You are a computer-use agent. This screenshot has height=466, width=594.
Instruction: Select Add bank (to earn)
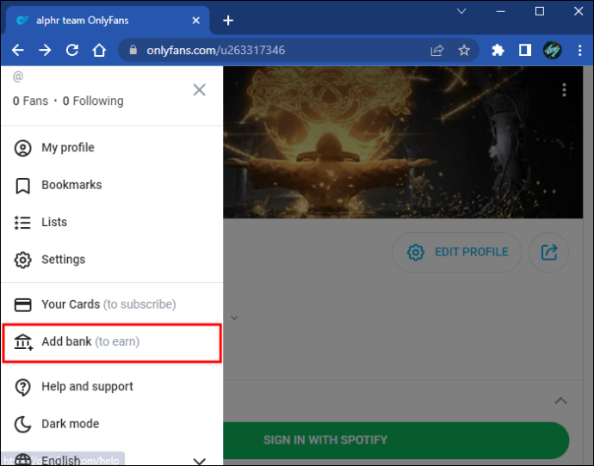(112, 342)
